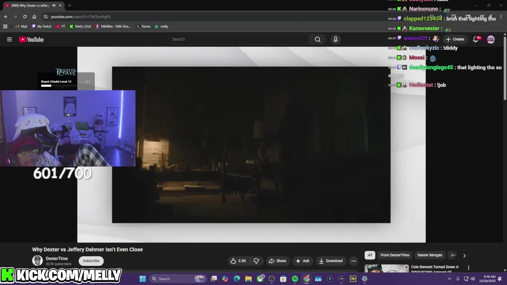The image size is (507, 285).
Task: Click the YouTube search magnifier button
Action: 318,39
